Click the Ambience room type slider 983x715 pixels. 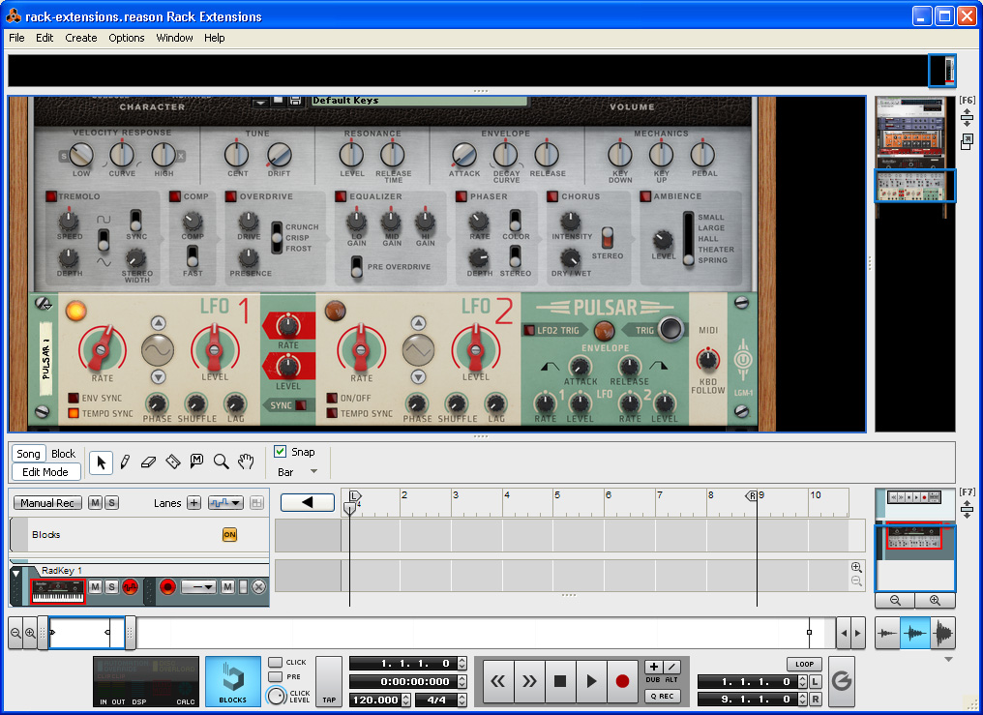click(x=688, y=239)
